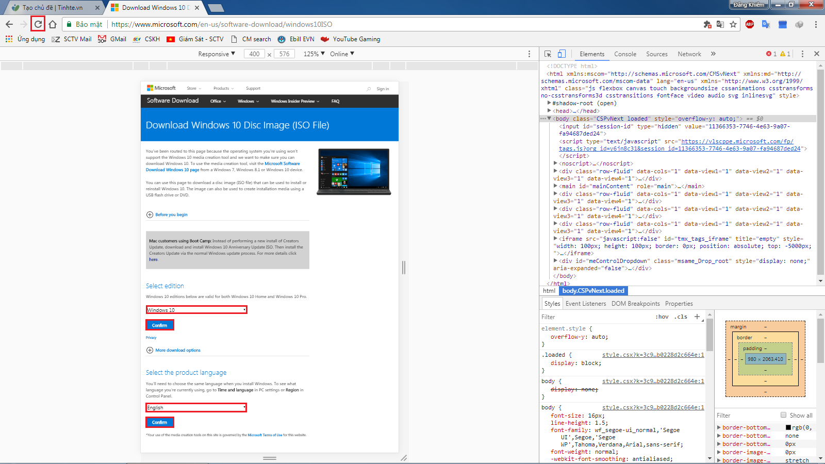This screenshot has width=825, height=464.
Task: Switch to the Console tab
Action: tap(625, 54)
